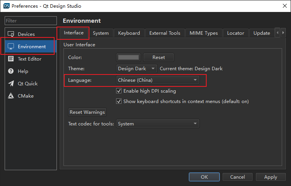
Task: Expand the Language combo box
Action: tap(158, 80)
